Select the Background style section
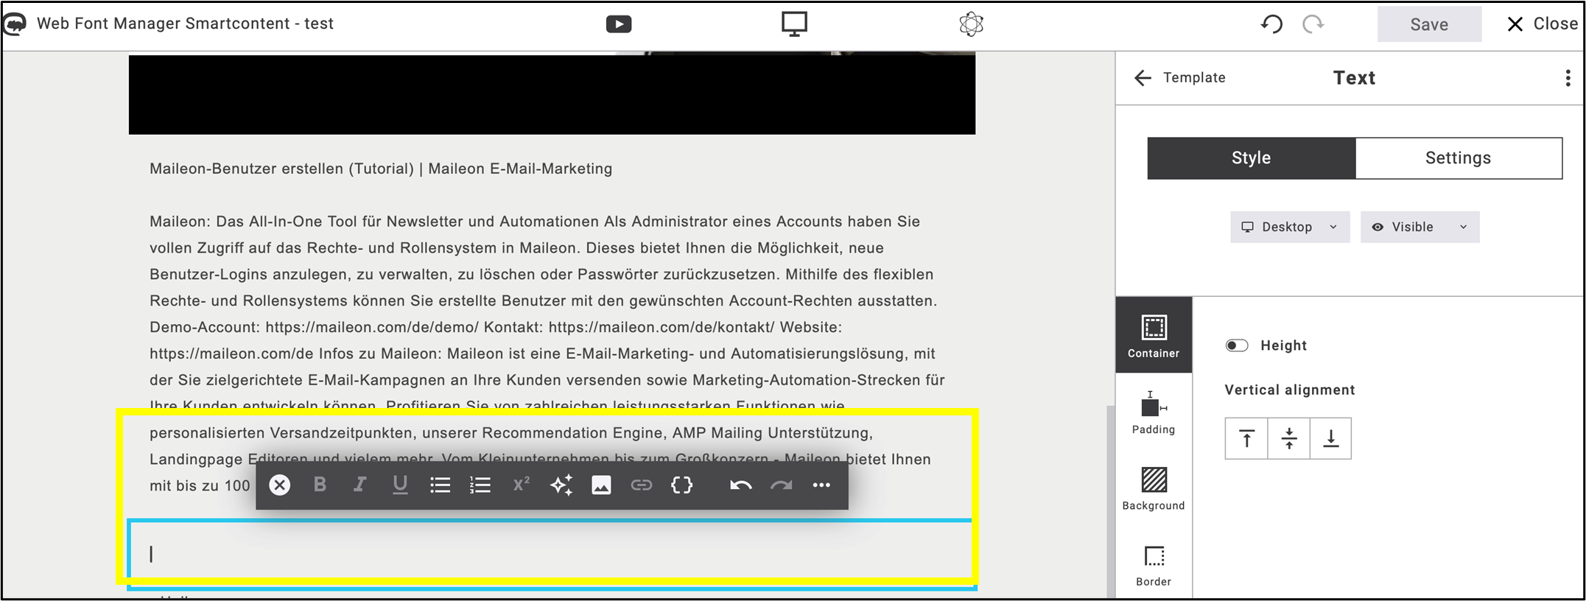This screenshot has height=601, width=1586. [1154, 488]
